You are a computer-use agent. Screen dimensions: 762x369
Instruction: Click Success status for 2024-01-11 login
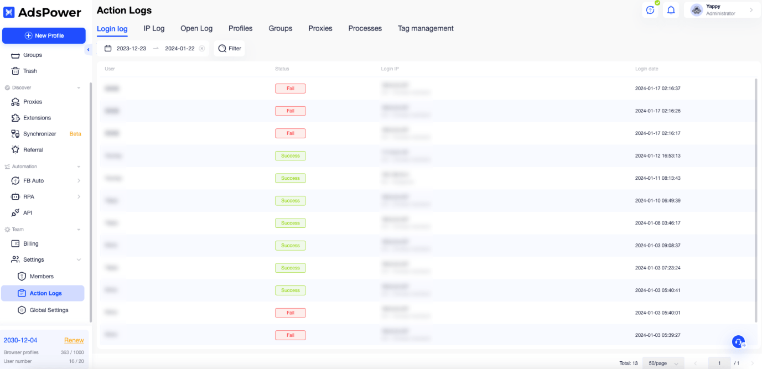tap(291, 178)
